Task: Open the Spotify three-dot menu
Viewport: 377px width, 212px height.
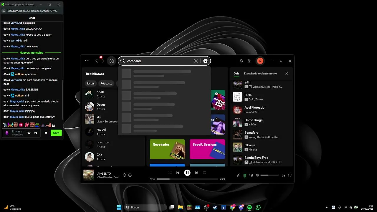Action: point(87,61)
